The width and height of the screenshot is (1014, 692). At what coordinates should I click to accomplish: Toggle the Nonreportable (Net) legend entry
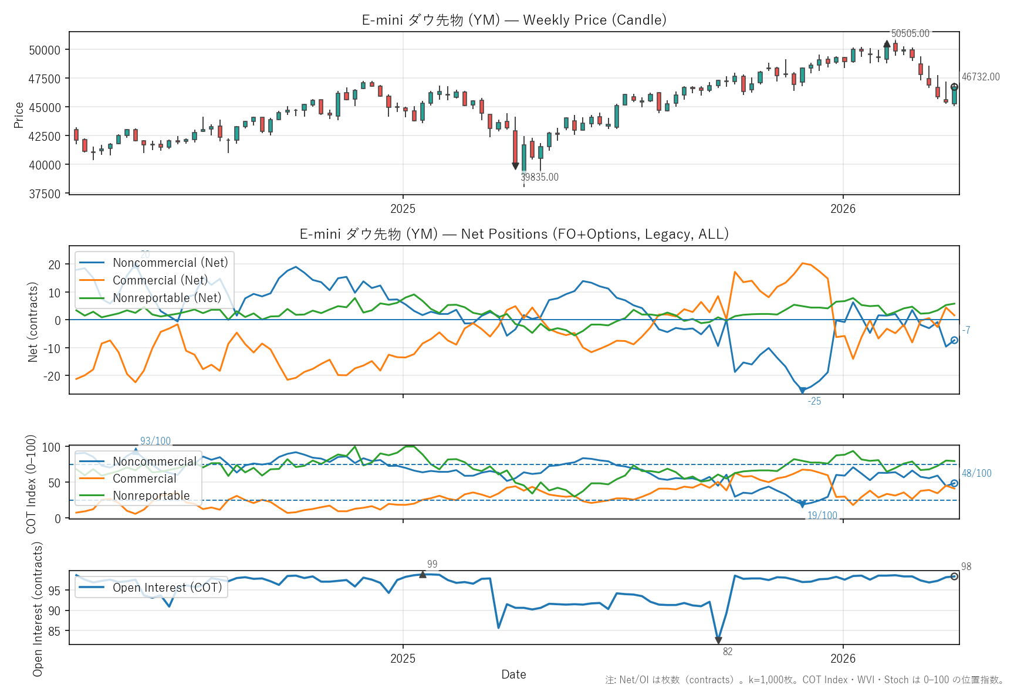167,298
